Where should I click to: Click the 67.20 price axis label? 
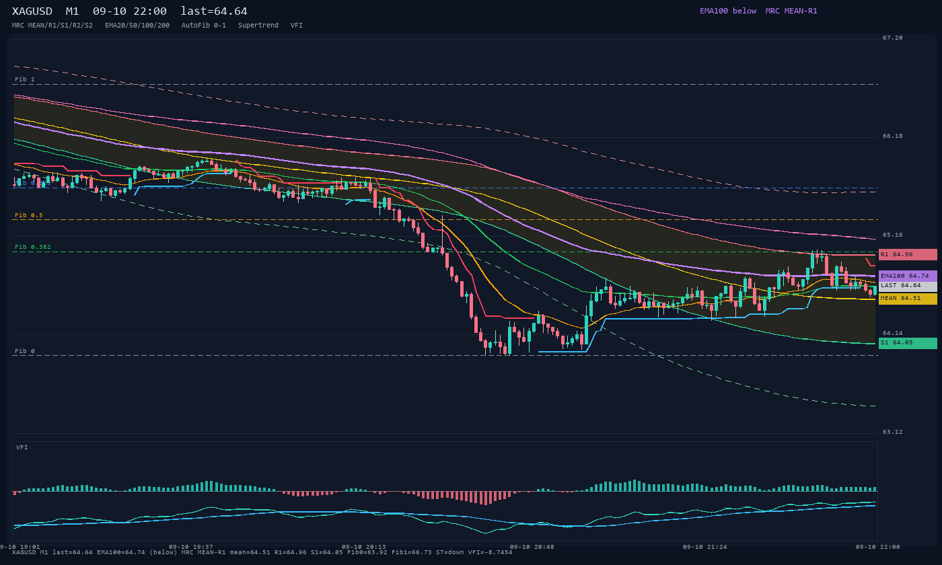coord(893,38)
